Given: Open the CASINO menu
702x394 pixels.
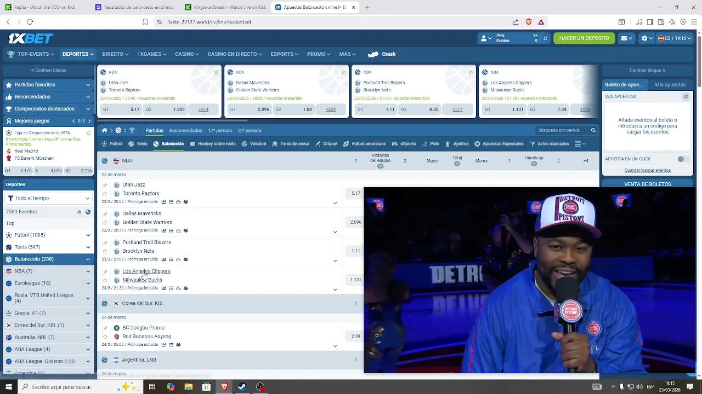Looking at the screenshot, I should point(186,54).
